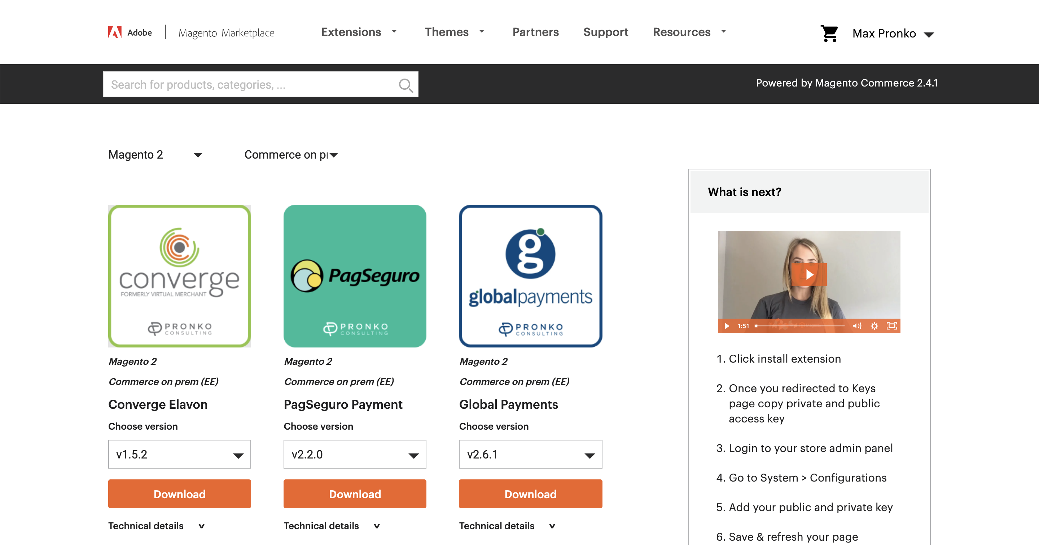The height and width of the screenshot is (545, 1039).
Task: Enter fullscreen mode on the video
Action: click(x=891, y=326)
